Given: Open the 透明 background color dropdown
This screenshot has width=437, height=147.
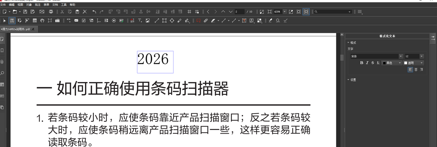Looking at the screenshot, I should pyautogui.click(x=422, y=63).
